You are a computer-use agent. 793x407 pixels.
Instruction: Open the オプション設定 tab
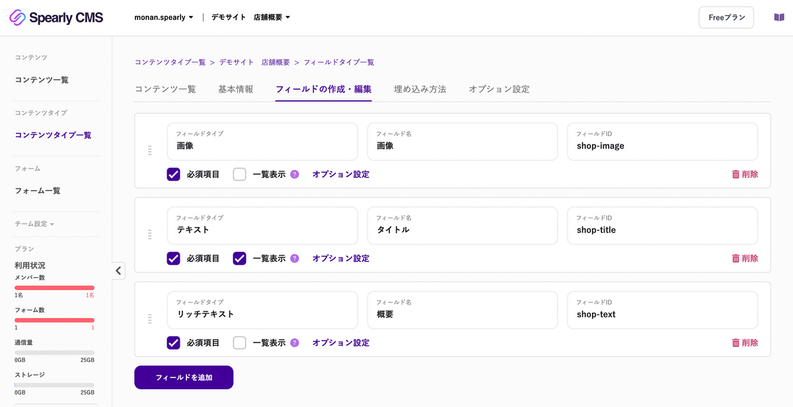tap(499, 89)
